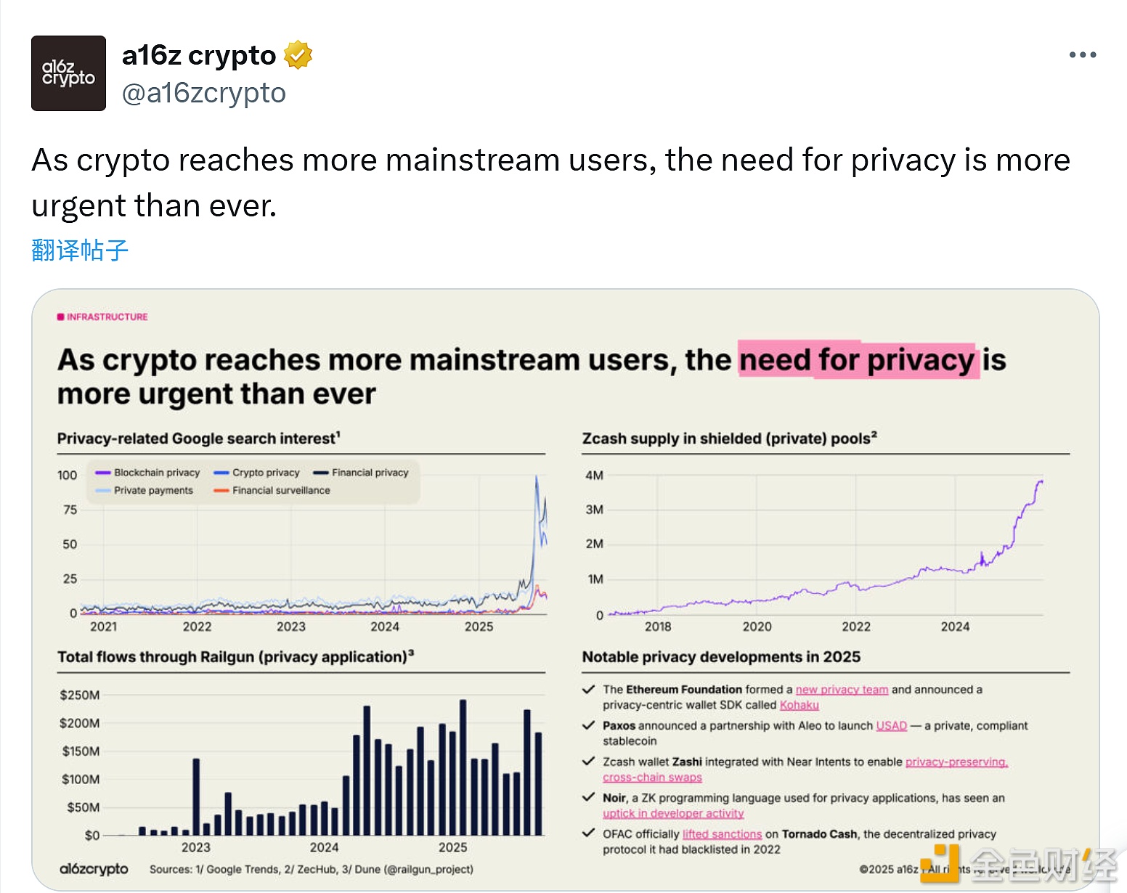Click the USAD hyperlink
The width and height of the screenshot is (1127, 893).
tap(891, 726)
